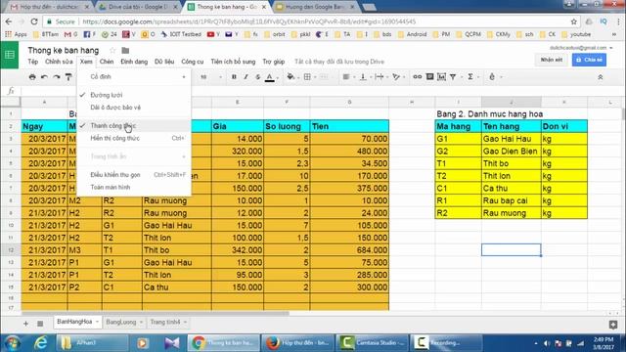Image resolution: width=626 pixels, height=352 pixels.
Task: Click the blue Chia sẻ share button
Action: pos(589,60)
